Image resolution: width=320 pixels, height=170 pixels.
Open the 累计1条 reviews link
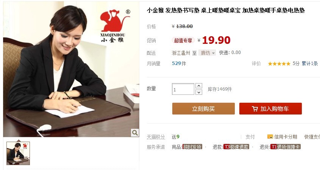tap(310, 63)
